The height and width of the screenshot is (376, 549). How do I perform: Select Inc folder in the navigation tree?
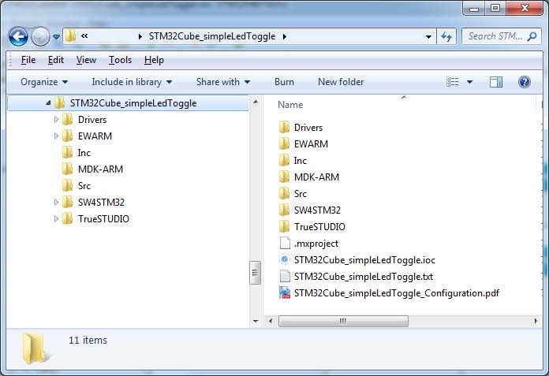tap(84, 153)
